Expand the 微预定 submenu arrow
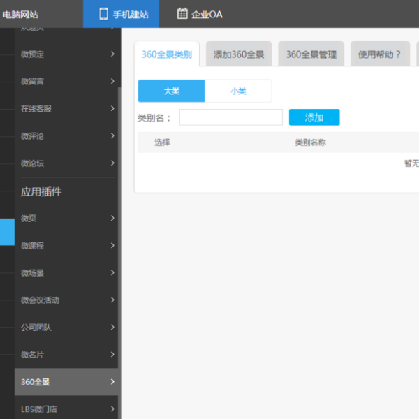The image size is (419, 419). point(112,54)
